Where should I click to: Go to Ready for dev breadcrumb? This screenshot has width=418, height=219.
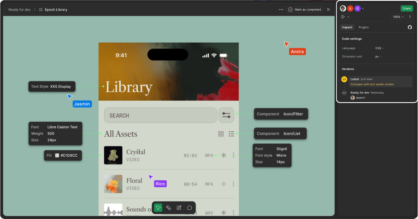click(20, 10)
